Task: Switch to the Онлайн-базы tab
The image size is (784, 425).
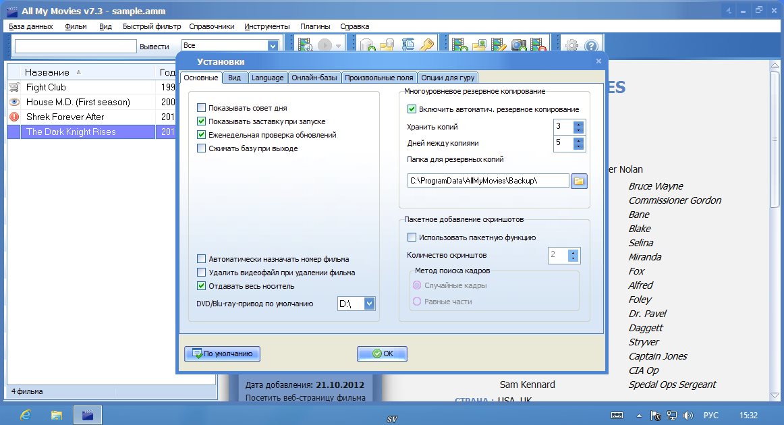Action: pos(314,78)
